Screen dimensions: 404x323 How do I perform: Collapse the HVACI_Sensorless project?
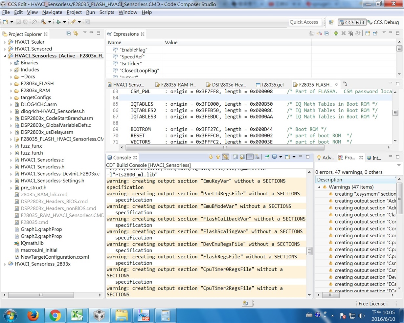[x=5, y=56]
